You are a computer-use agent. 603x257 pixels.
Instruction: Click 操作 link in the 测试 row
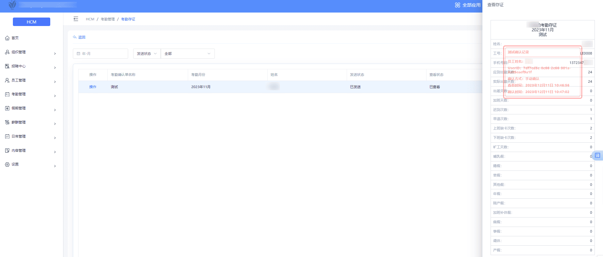point(93,87)
